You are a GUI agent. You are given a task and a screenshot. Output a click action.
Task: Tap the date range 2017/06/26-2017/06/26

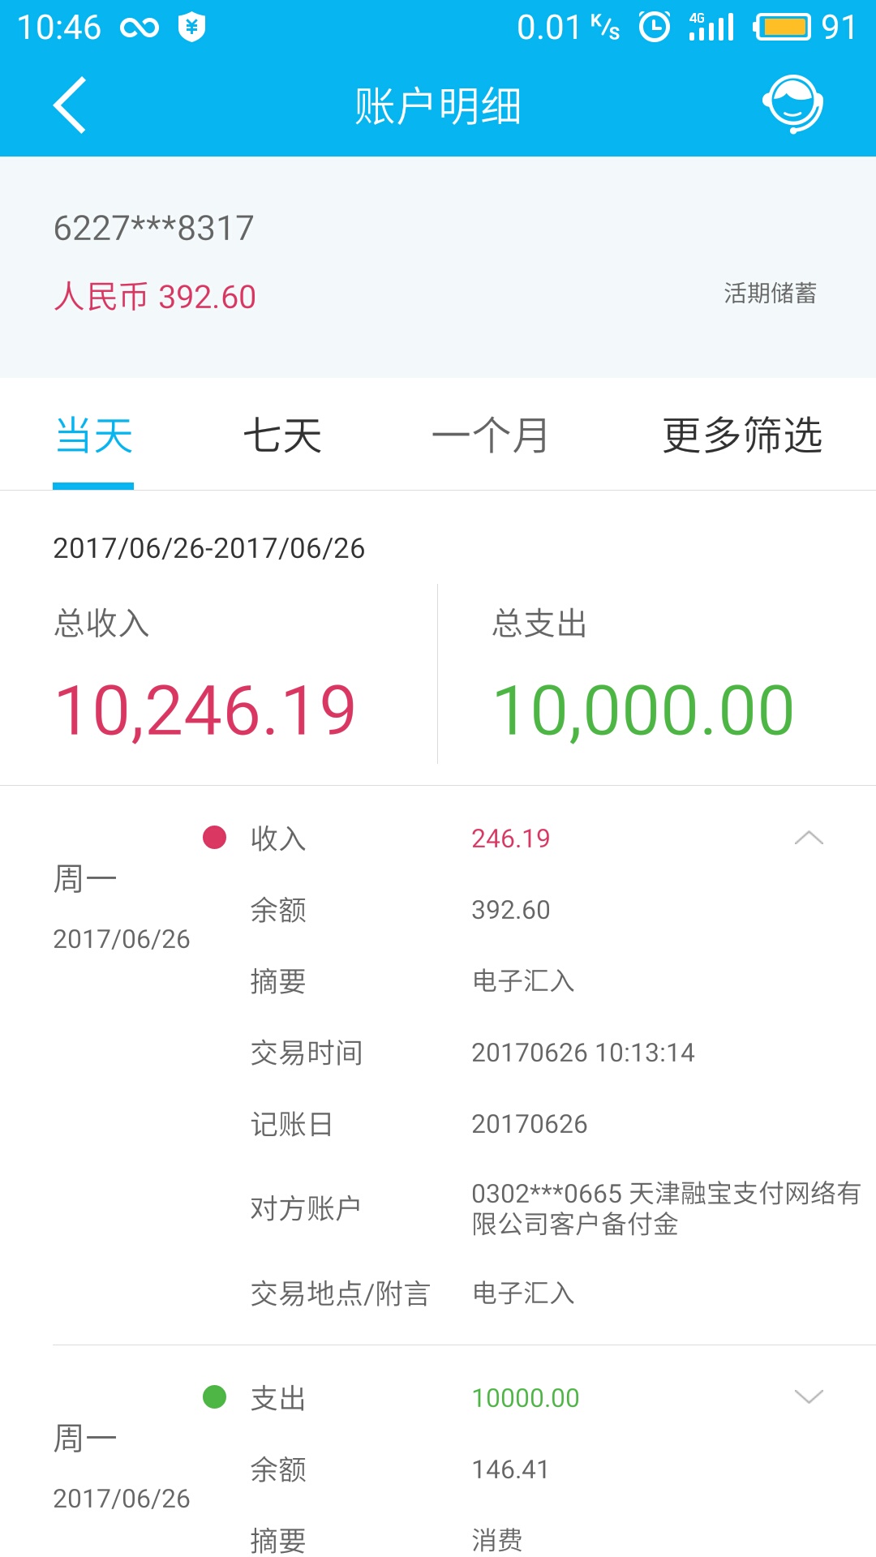pos(209,548)
